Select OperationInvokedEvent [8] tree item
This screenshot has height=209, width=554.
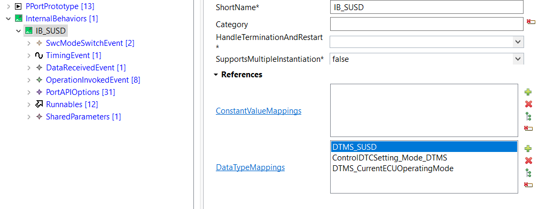pos(93,80)
